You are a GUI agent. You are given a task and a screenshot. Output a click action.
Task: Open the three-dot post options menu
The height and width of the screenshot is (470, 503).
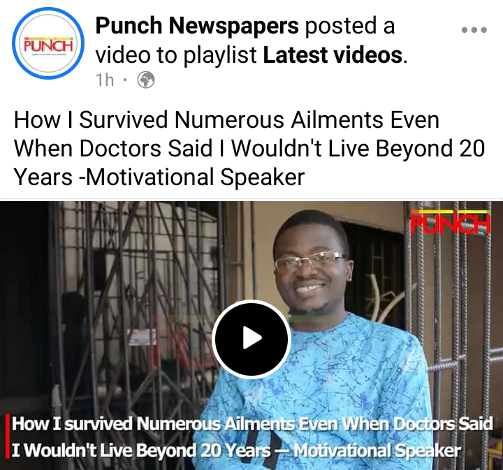coord(474,30)
